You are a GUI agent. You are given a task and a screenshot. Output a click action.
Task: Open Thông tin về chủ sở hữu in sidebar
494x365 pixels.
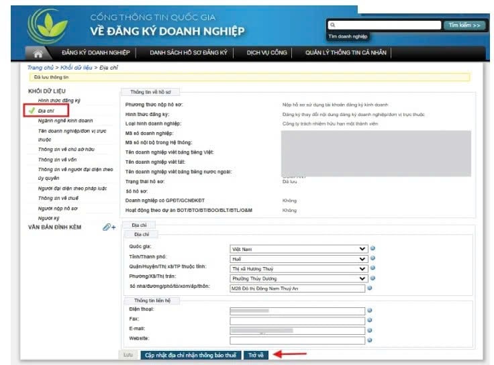point(66,149)
